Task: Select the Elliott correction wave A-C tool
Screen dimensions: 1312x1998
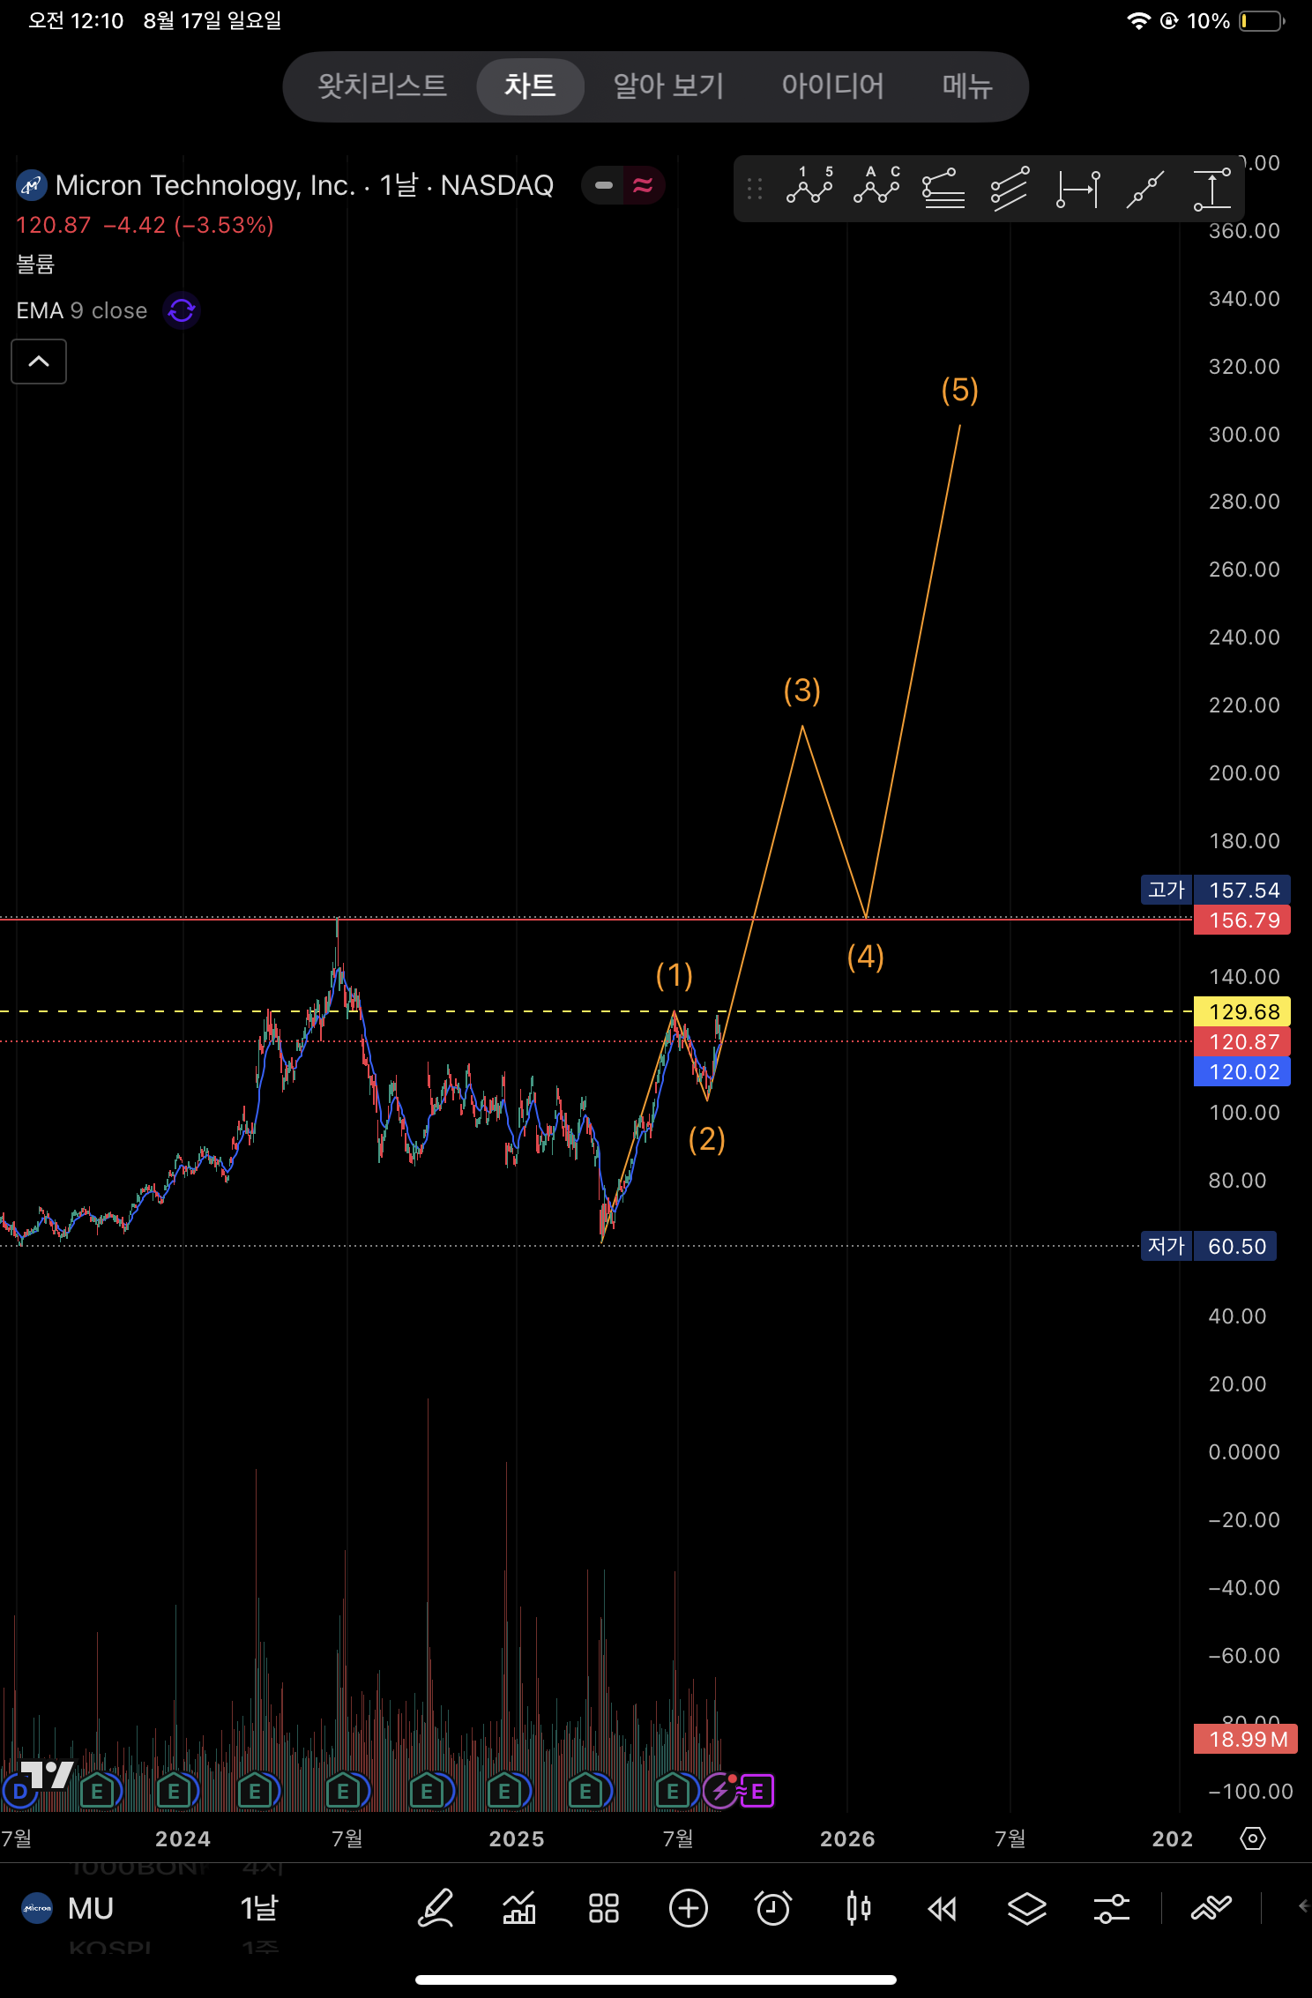Action: 877,186
